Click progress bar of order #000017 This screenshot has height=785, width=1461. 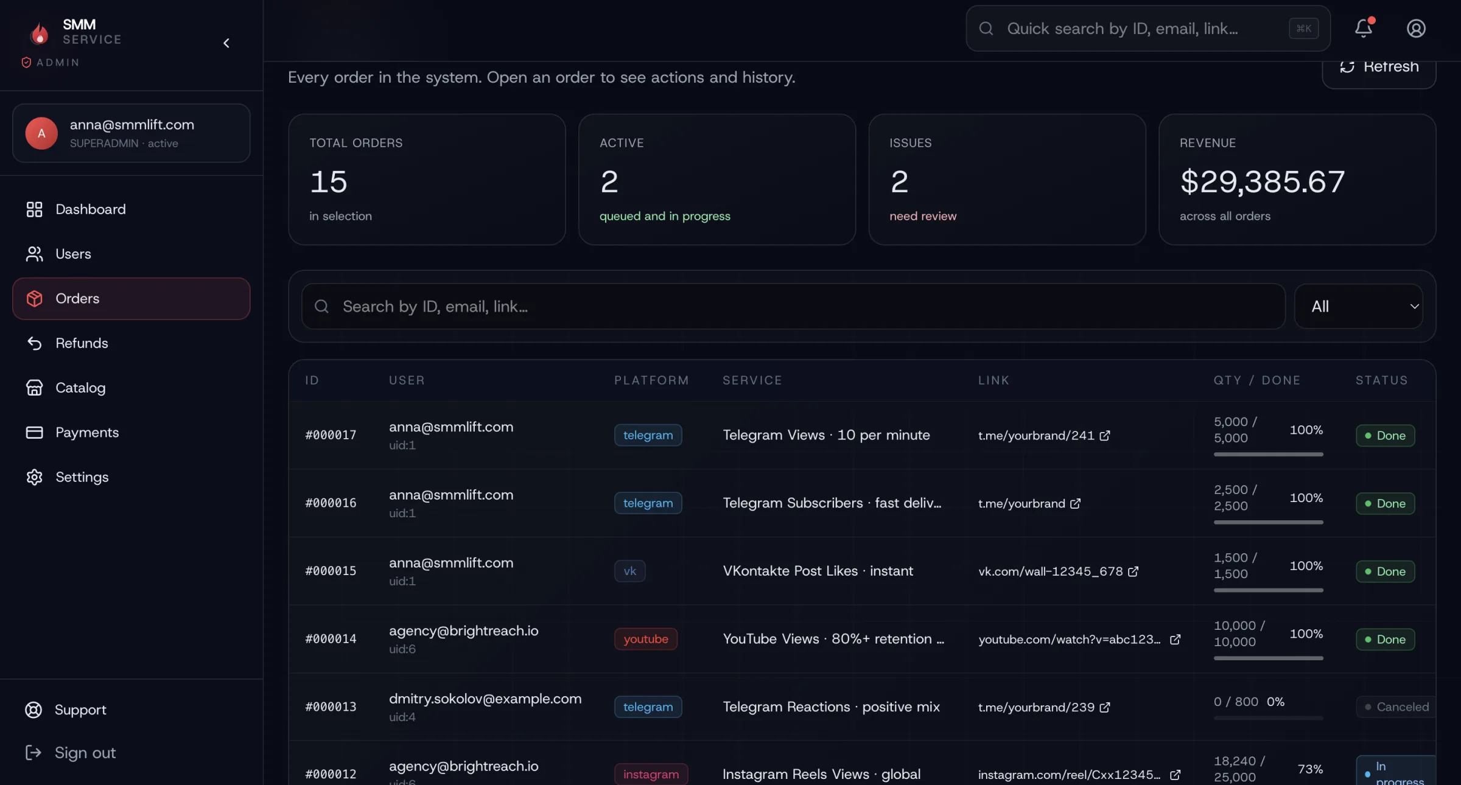tap(1268, 454)
